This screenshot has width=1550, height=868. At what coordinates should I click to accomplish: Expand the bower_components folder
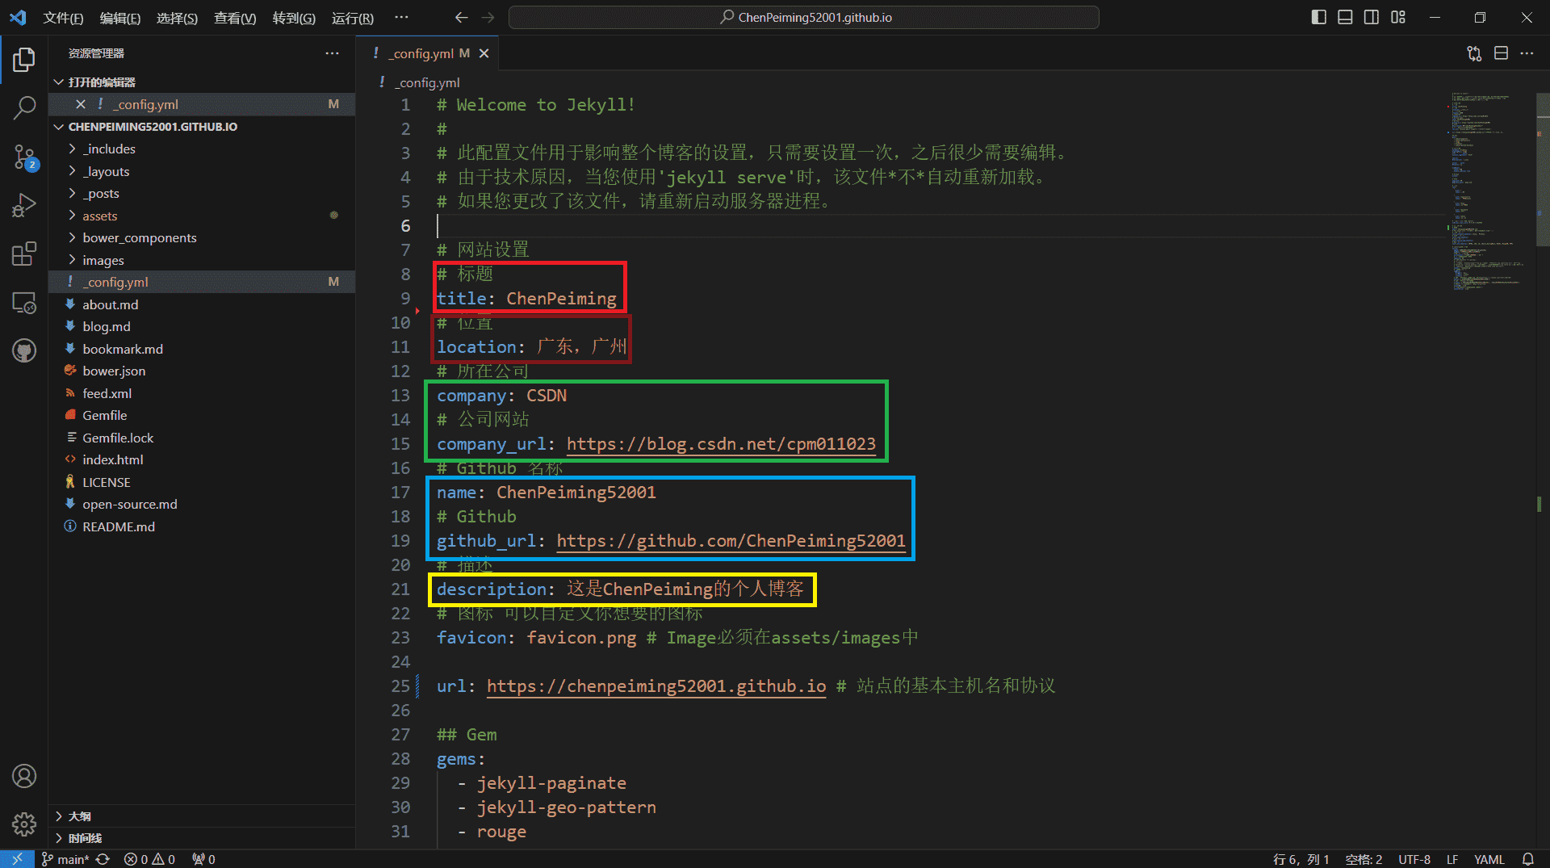coord(202,237)
